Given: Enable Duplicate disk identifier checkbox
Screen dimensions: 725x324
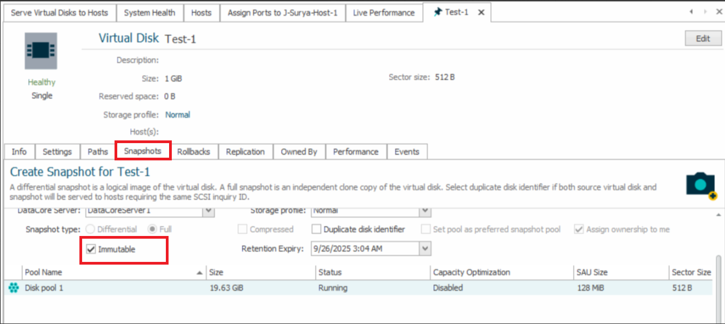Looking at the screenshot, I should pos(317,230).
